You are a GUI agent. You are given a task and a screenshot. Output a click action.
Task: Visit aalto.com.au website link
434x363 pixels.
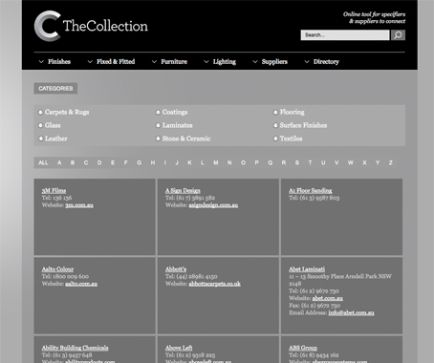[x=81, y=284]
